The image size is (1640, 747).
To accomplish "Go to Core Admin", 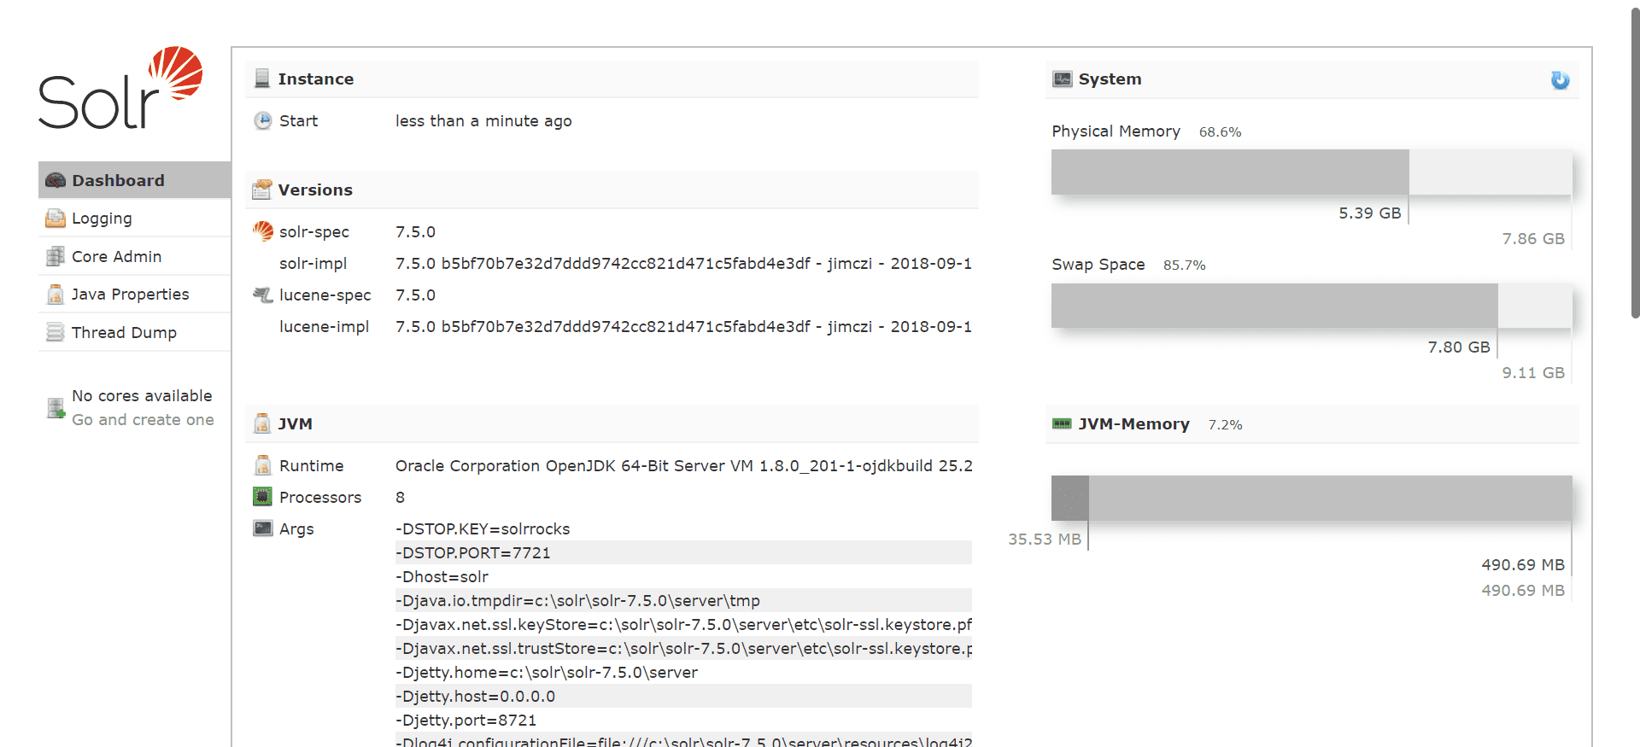I will point(134,256).
